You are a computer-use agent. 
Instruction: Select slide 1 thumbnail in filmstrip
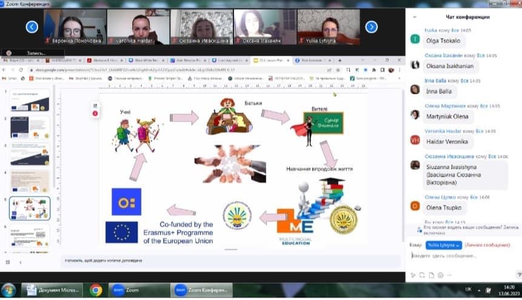(30, 100)
